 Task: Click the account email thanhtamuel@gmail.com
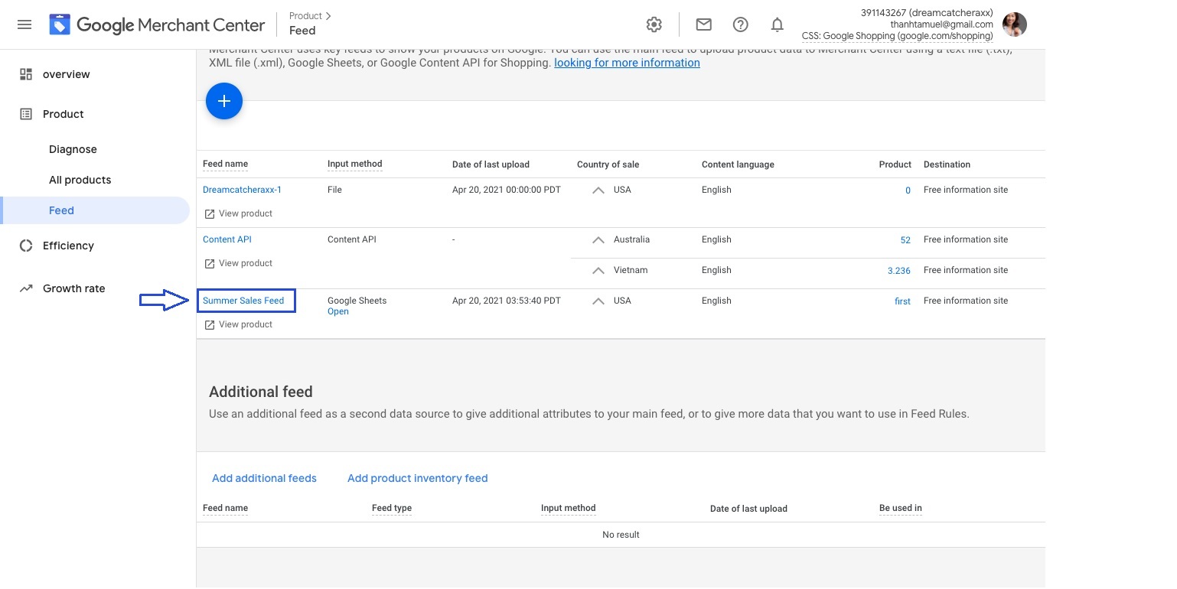941,24
